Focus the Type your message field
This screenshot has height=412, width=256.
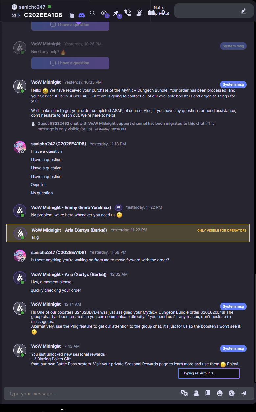click(92, 394)
